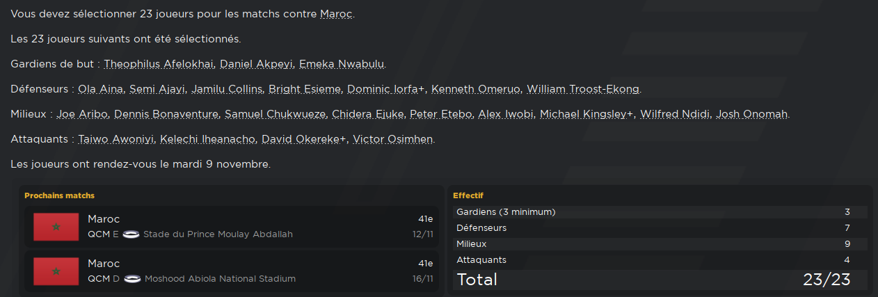Select the Milieux row in Effectif
The height and width of the screenshot is (297, 878).
660,244
